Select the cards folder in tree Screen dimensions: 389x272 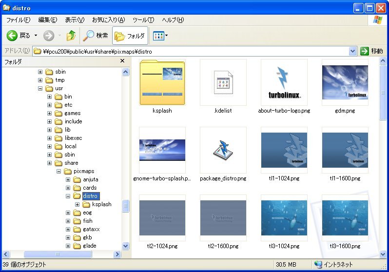[90, 188]
